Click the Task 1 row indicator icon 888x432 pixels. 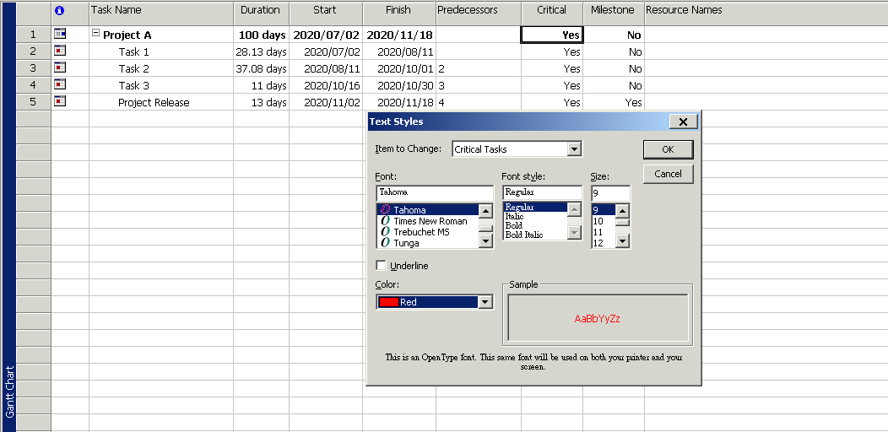[x=59, y=51]
